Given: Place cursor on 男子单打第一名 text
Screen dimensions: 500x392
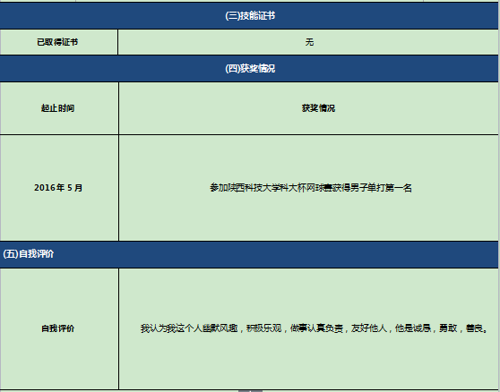Looking at the screenshot, I should [x=381, y=188].
